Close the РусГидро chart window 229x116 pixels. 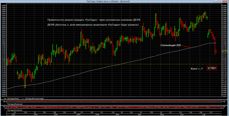coord(225,1)
